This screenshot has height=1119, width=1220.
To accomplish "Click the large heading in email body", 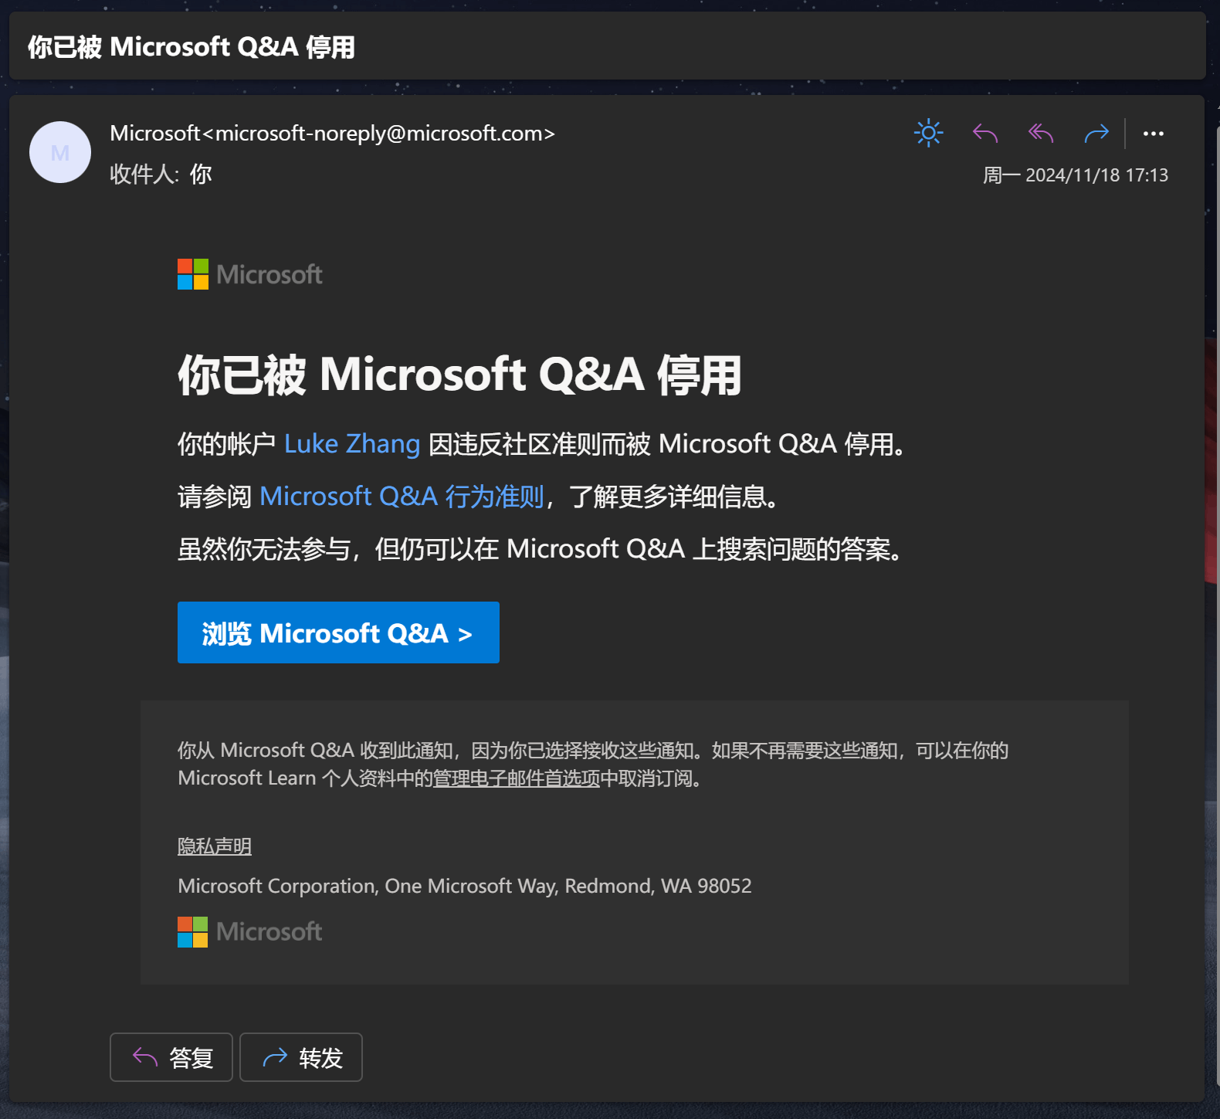I will tap(460, 375).
